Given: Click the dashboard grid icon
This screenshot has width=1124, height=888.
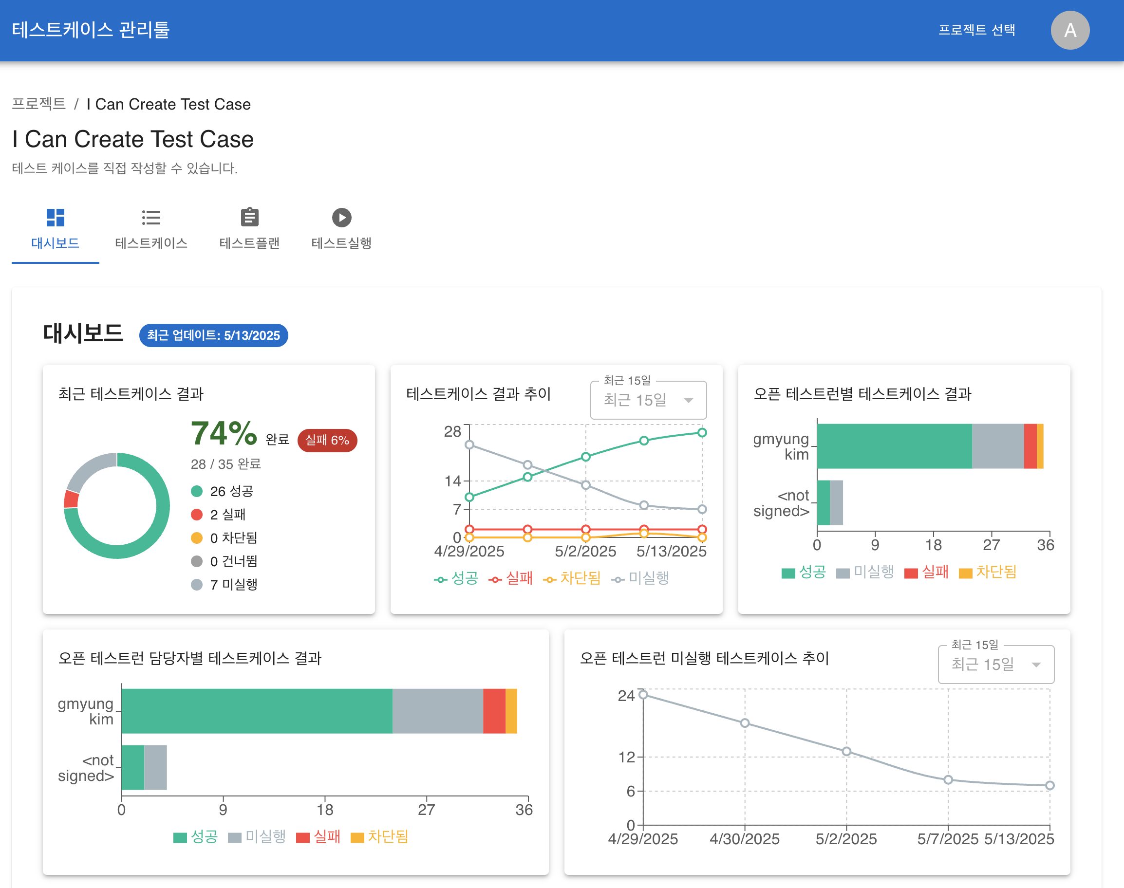Looking at the screenshot, I should [x=55, y=217].
